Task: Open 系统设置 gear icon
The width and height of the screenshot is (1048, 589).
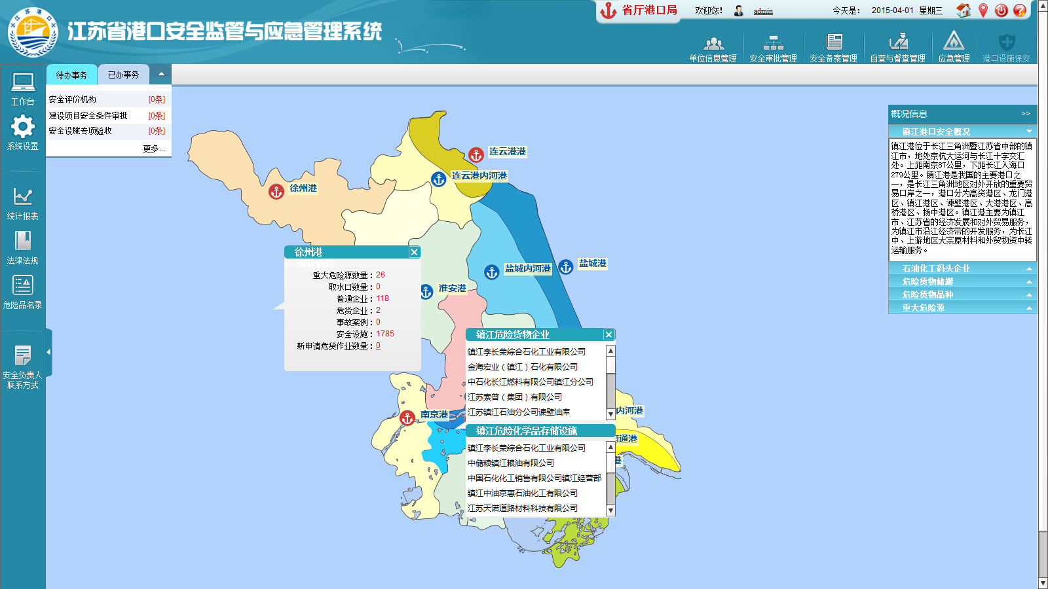Action: coord(23,127)
